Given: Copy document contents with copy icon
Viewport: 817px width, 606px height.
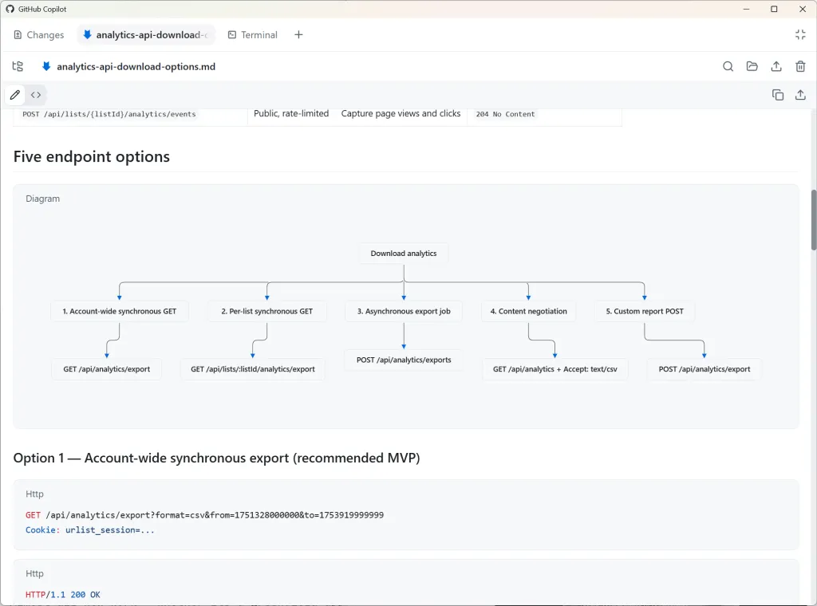Looking at the screenshot, I should (x=777, y=95).
